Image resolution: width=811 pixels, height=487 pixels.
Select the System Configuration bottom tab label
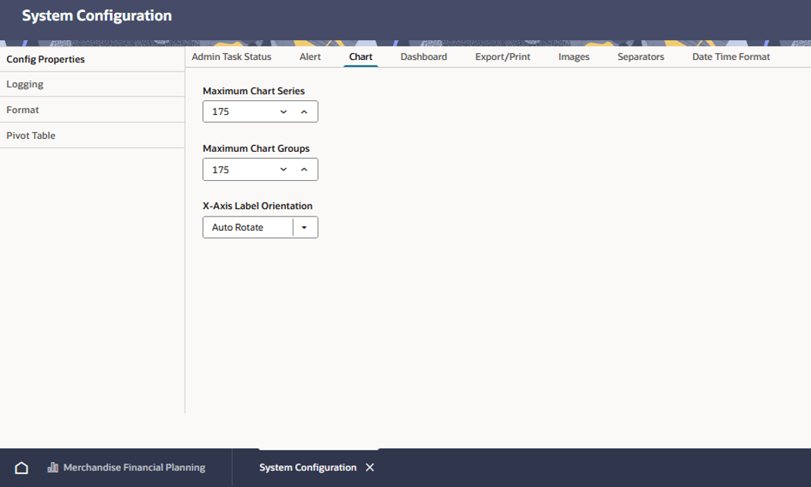(308, 467)
